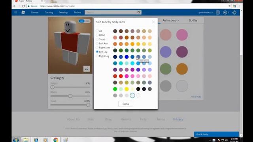This screenshot has height=142, width=253.
Task: Expand the Animations tab dropdown
Action: 171,21
